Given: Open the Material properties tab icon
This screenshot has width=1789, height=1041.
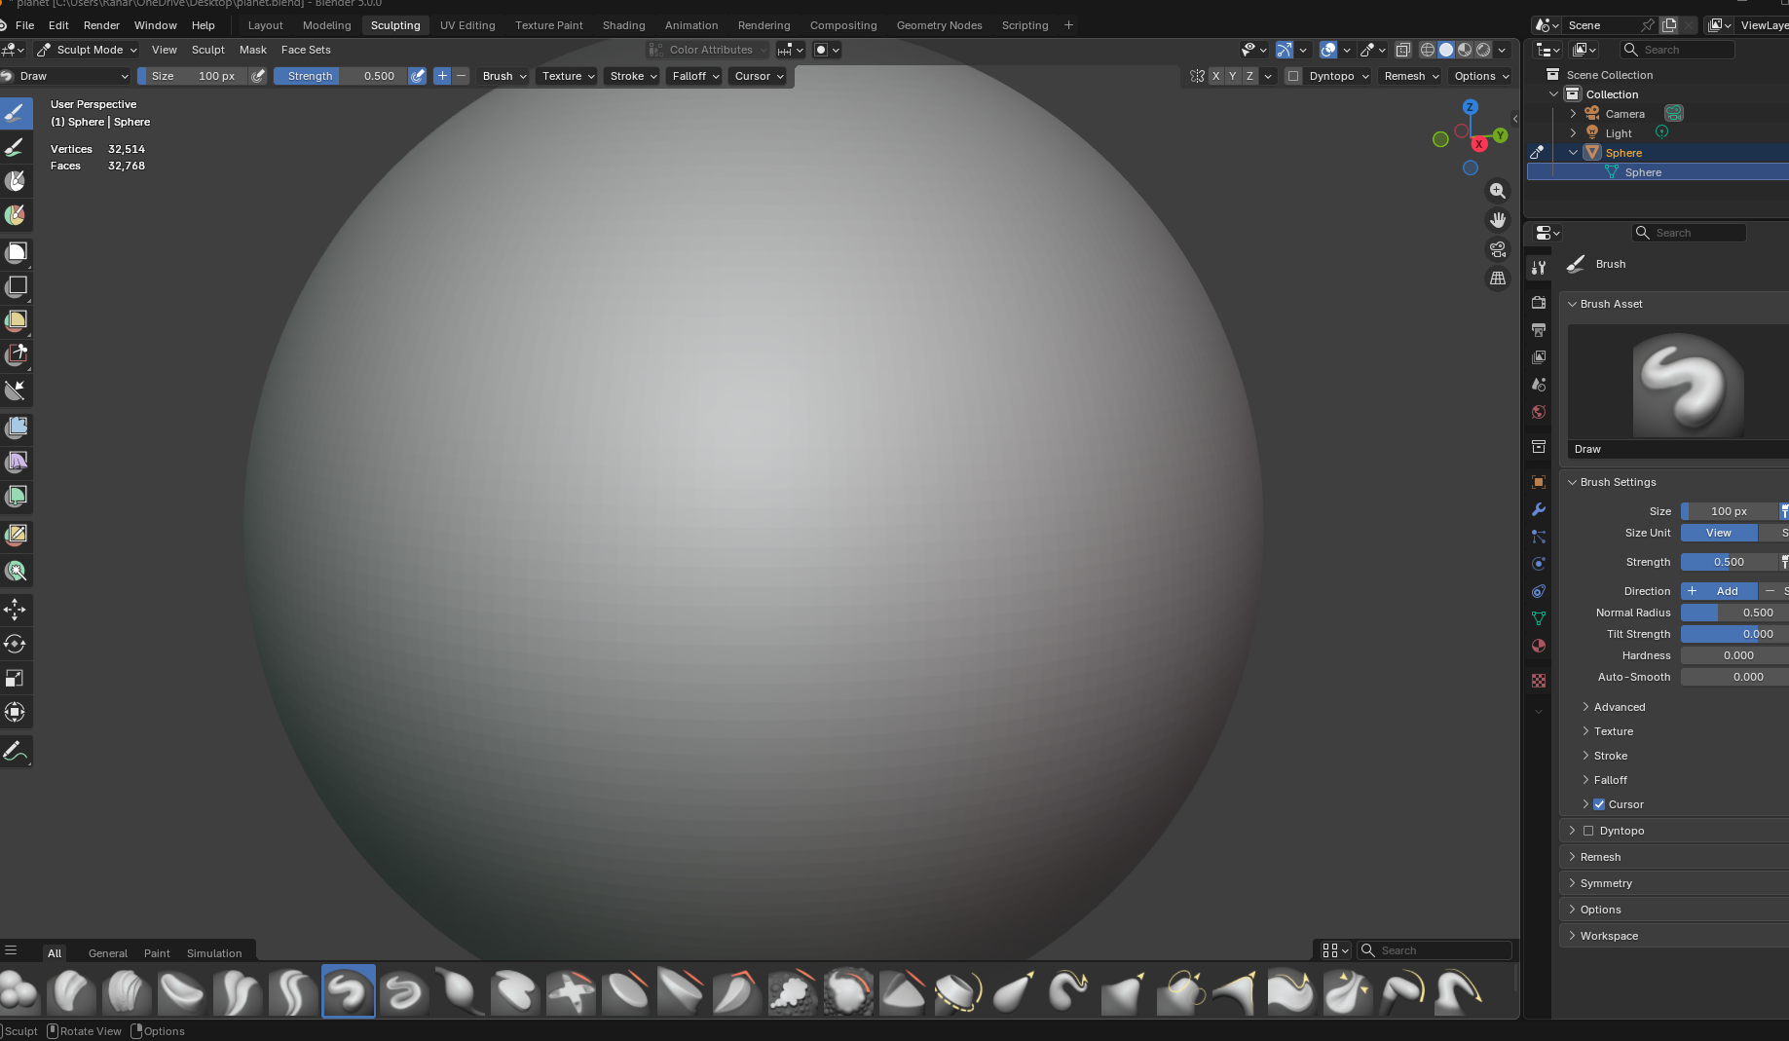Looking at the screenshot, I should point(1539,646).
